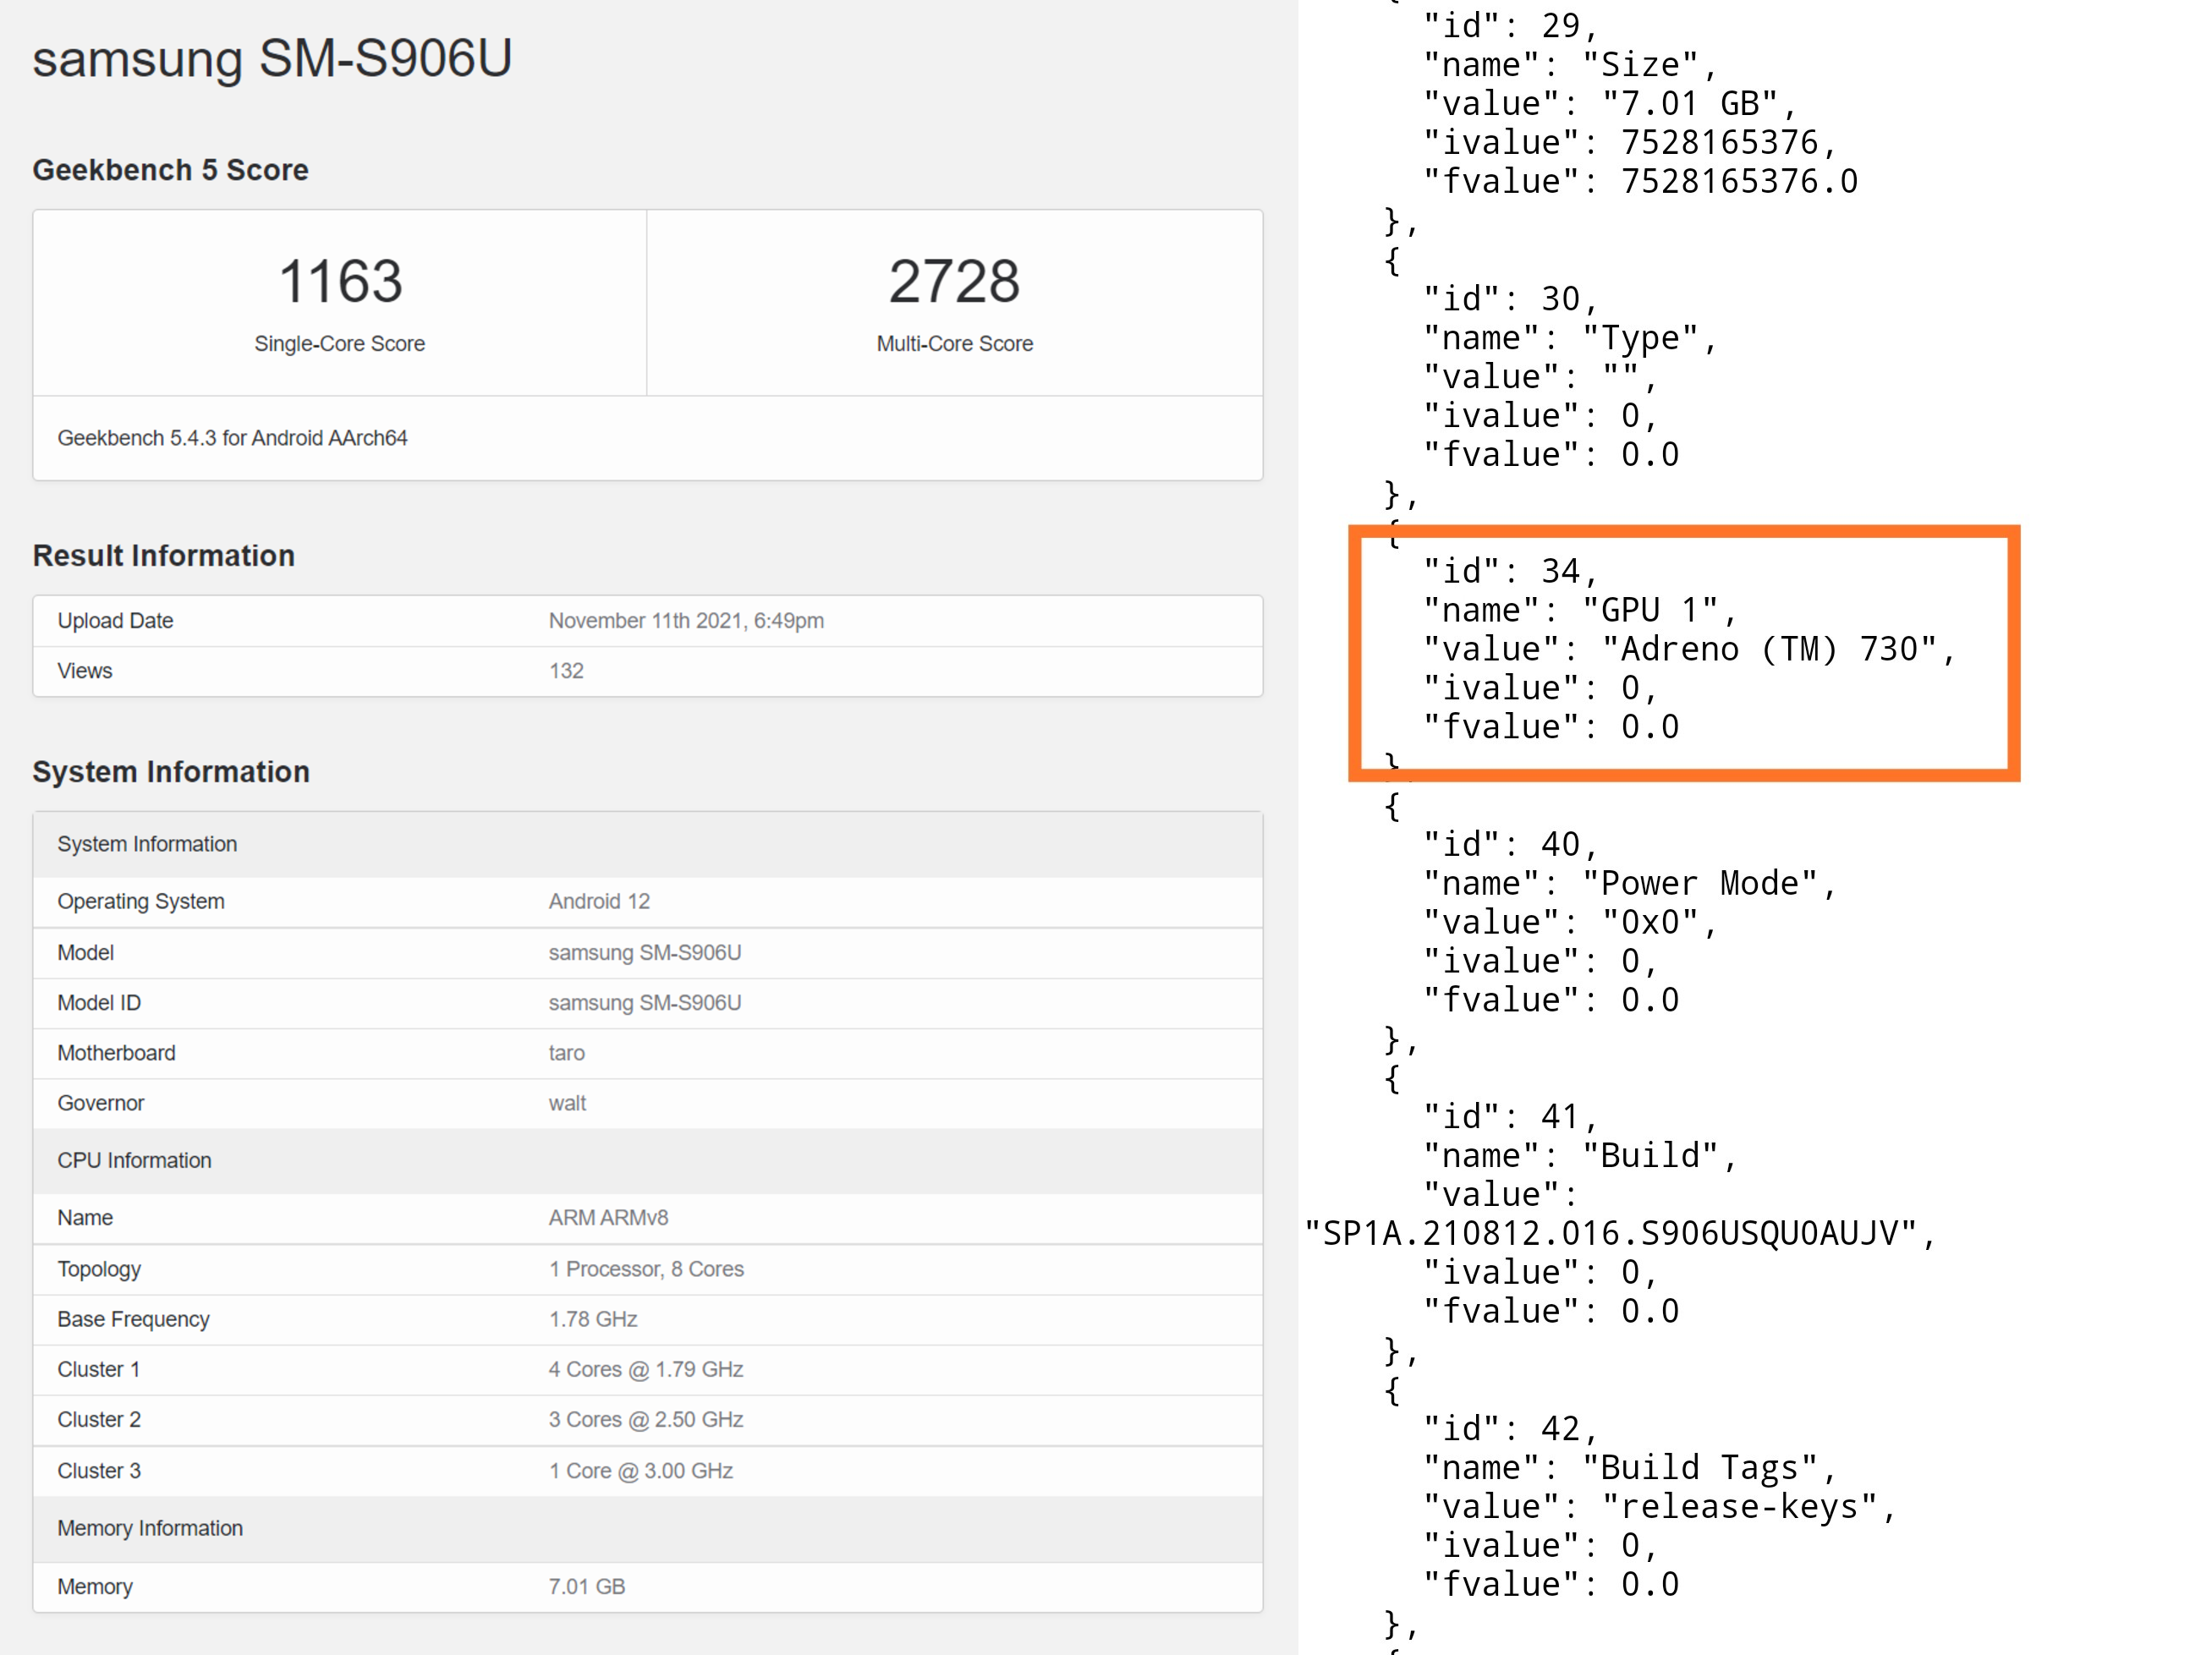Click the Topology row label

pyautogui.click(x=99, y=1269)
